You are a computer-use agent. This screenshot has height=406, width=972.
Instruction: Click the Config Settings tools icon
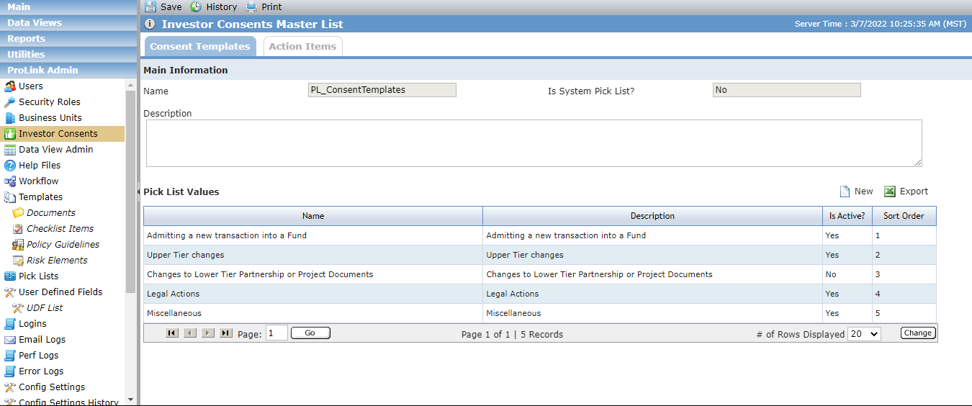coord(10,387)
